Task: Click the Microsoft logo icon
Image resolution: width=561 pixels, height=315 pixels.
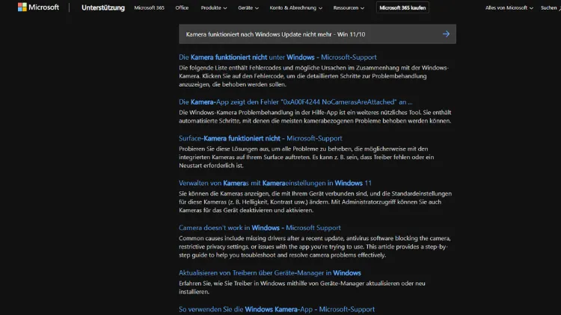Action: pyautogui.click(x=22, y=7)
